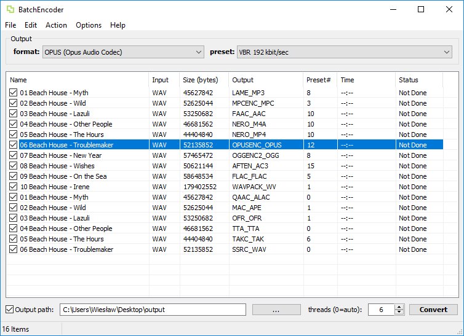Sort list by Size (bytes) column header

204,80
